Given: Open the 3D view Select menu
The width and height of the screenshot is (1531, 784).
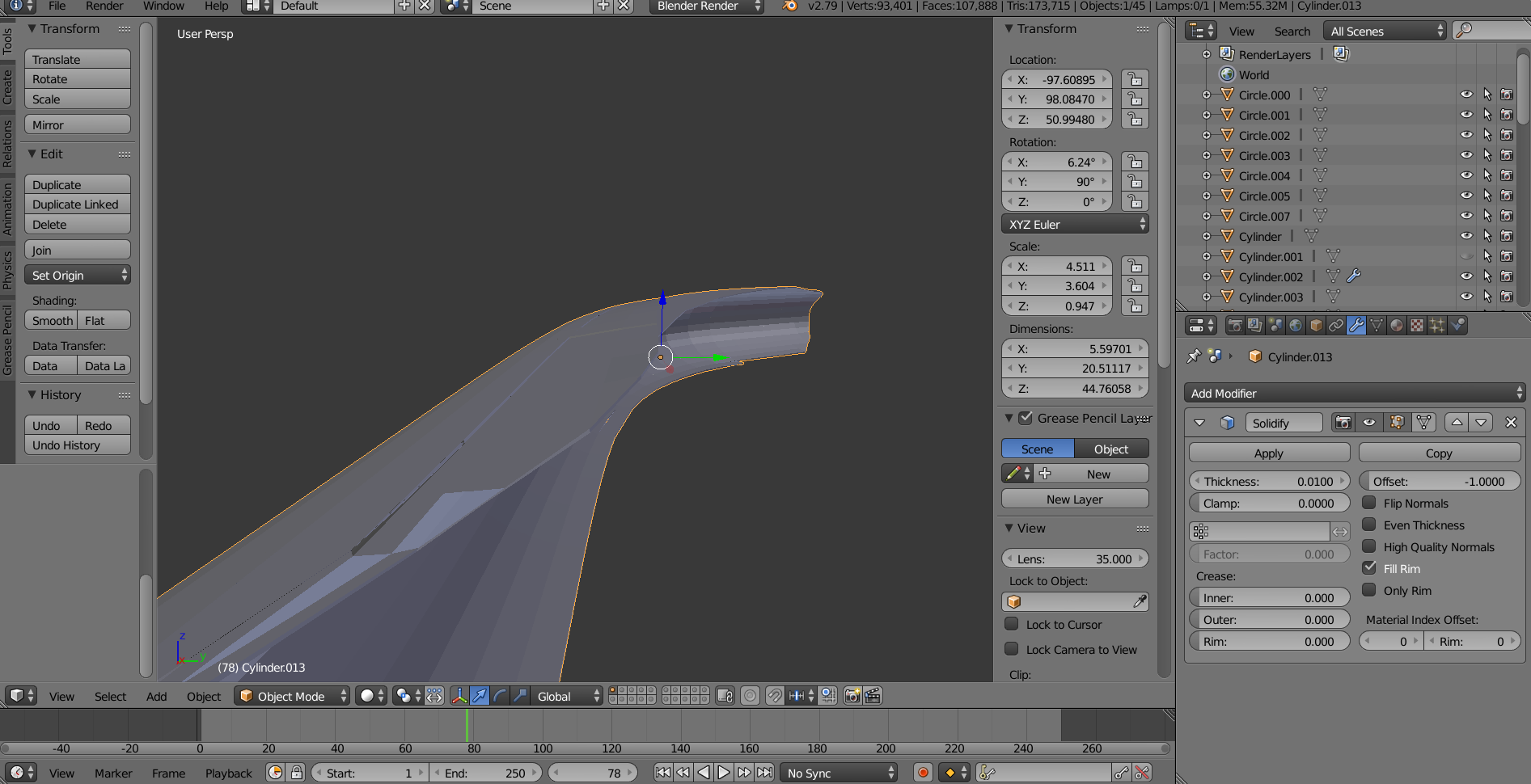Looking at the screenshot, I should tap(110, 696).
